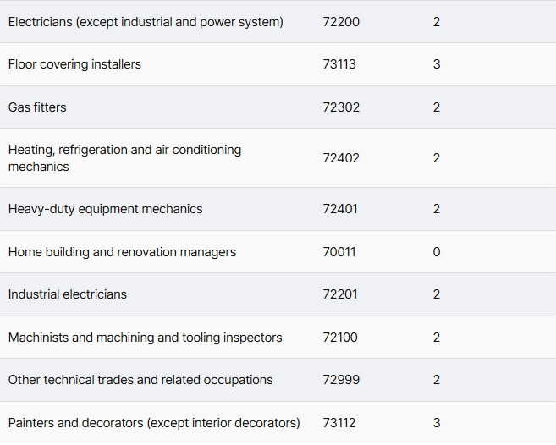Click "Other technical trades and related occupations"
The width and height of the screenshot is (556, 445).
140,380
